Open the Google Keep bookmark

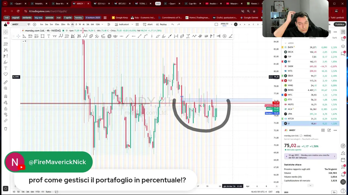[x=120, y=18]
